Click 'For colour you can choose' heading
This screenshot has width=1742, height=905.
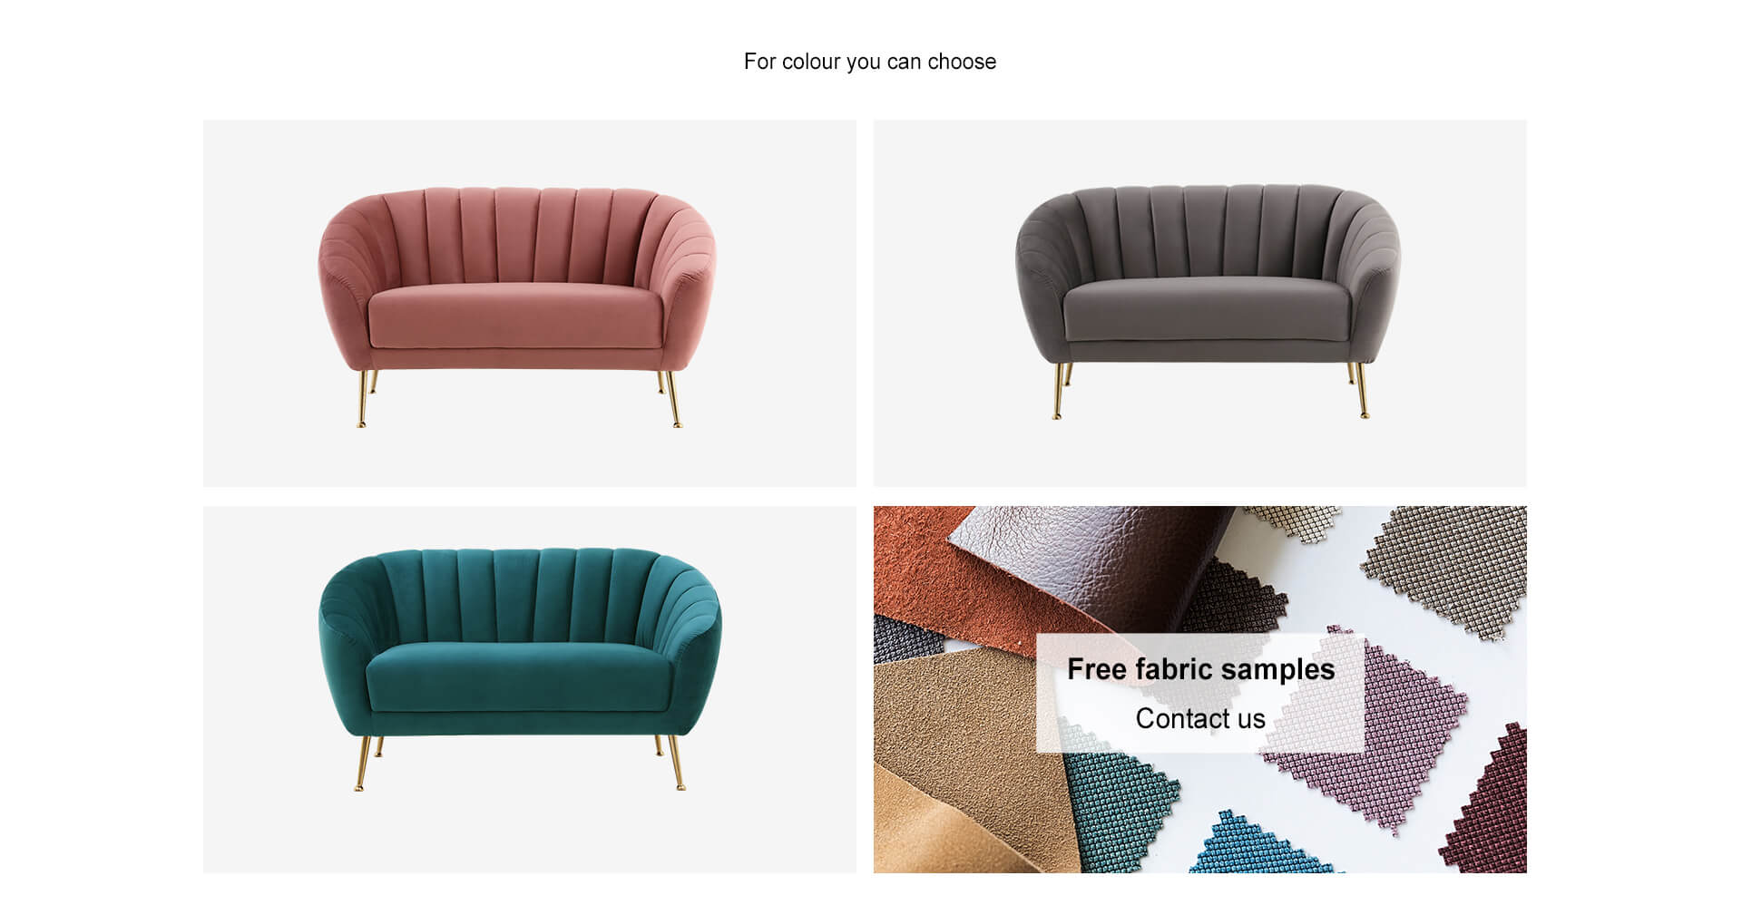pos(870,62)
